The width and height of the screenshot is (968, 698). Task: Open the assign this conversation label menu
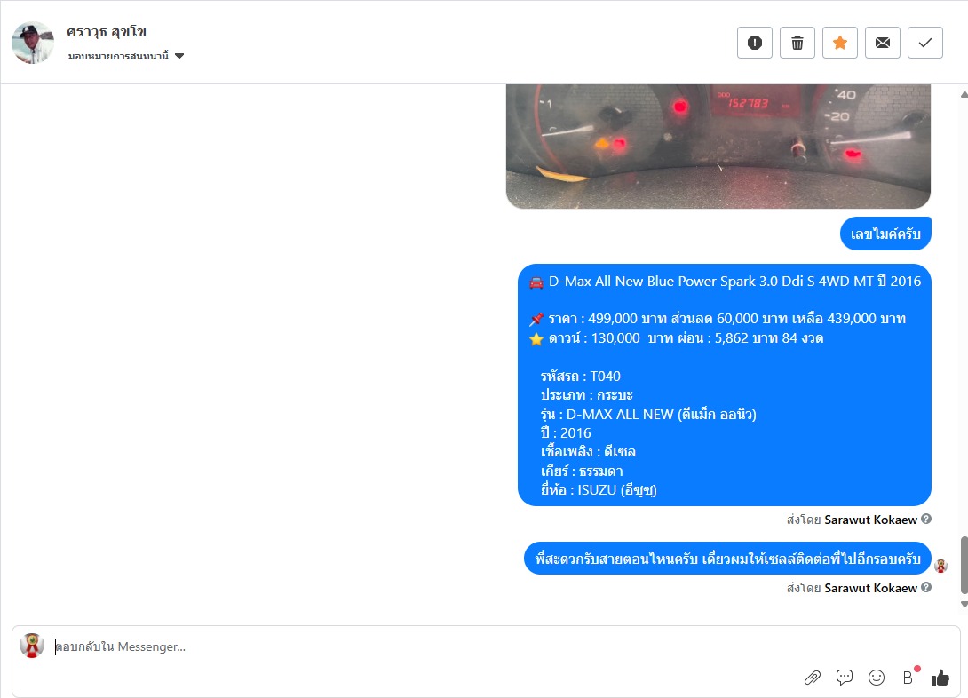[118, 56]
